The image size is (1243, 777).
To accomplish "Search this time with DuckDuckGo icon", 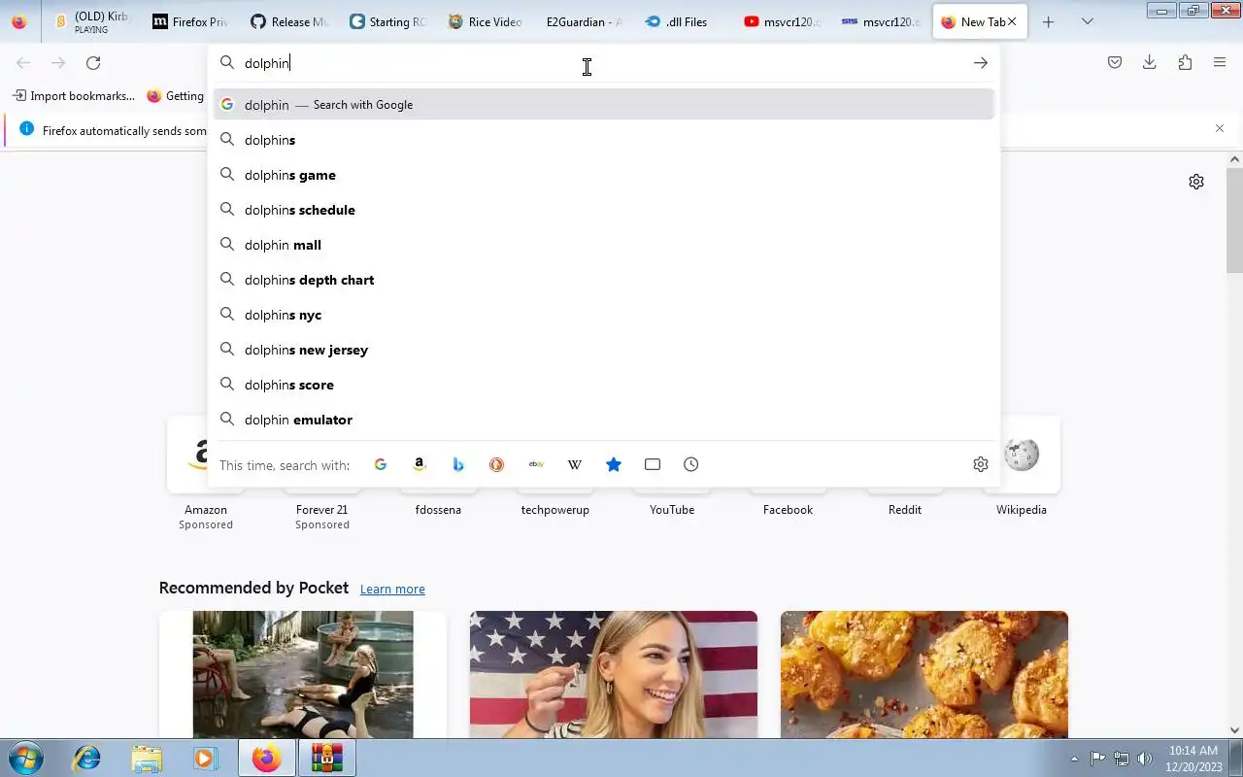I will tap(497, 464).
